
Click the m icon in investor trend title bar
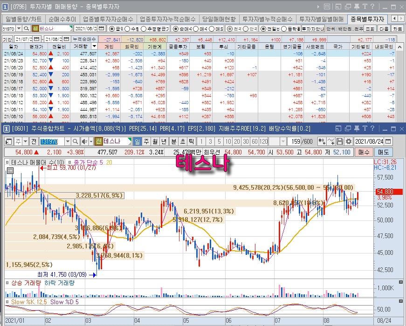pos(327,7)
